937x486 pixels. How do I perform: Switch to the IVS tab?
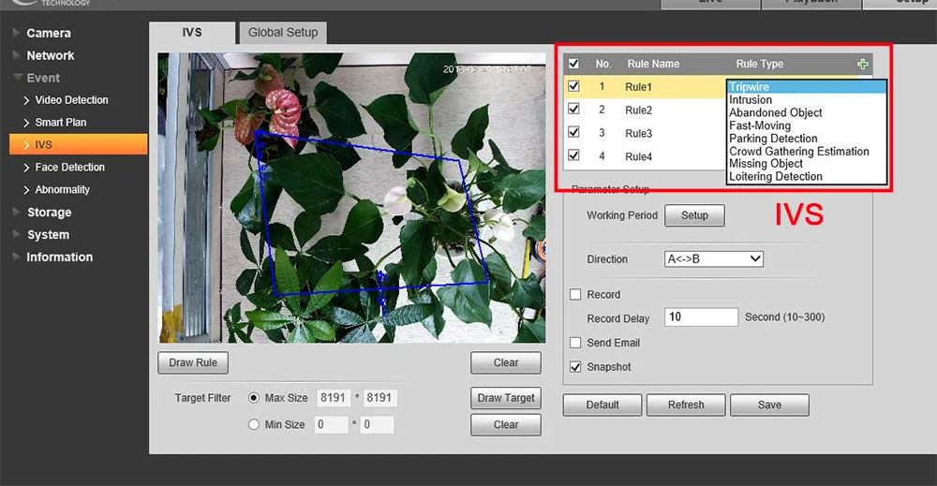[x=192, y=33]
